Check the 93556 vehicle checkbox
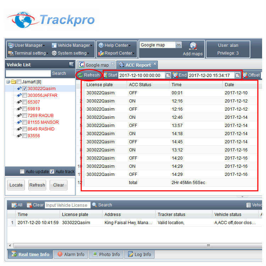Screen dimensions: 266x266 point(24,136)
